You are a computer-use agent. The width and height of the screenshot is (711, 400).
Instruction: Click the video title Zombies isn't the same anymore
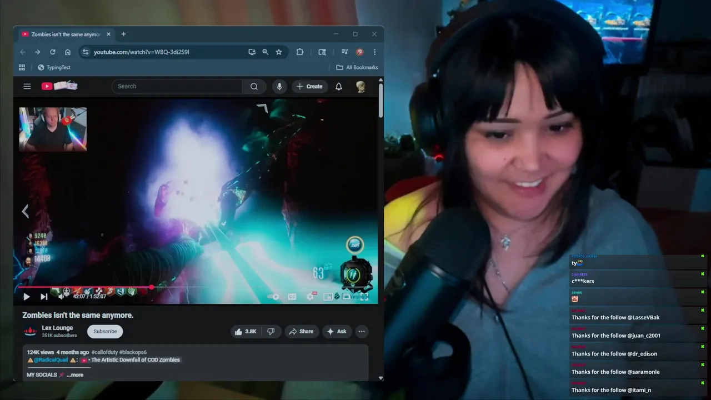coord(78,315)
